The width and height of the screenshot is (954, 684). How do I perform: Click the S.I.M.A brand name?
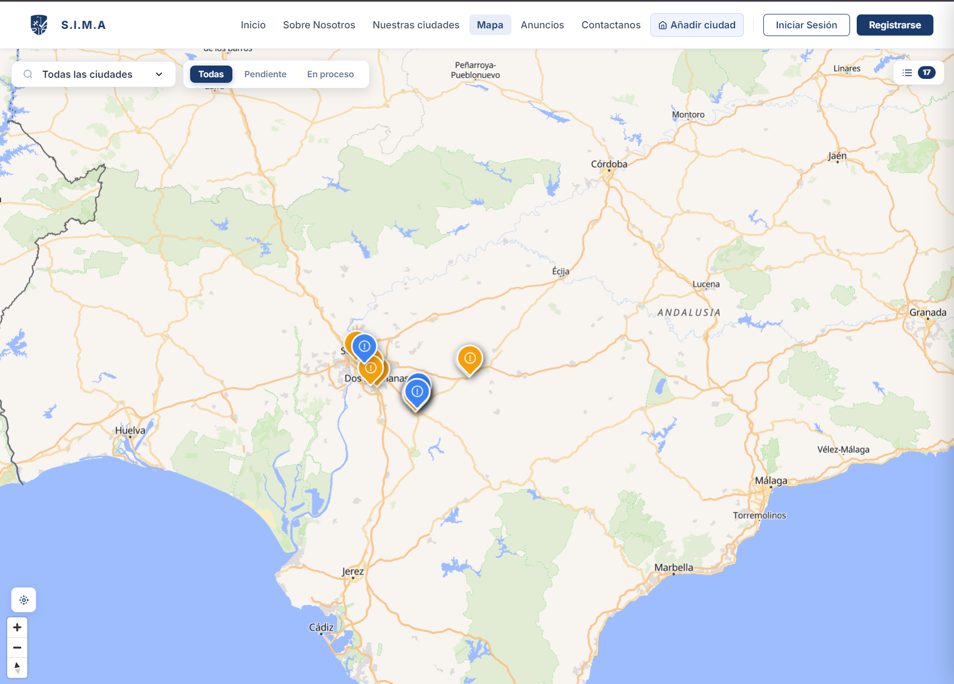tap(83, 25)
